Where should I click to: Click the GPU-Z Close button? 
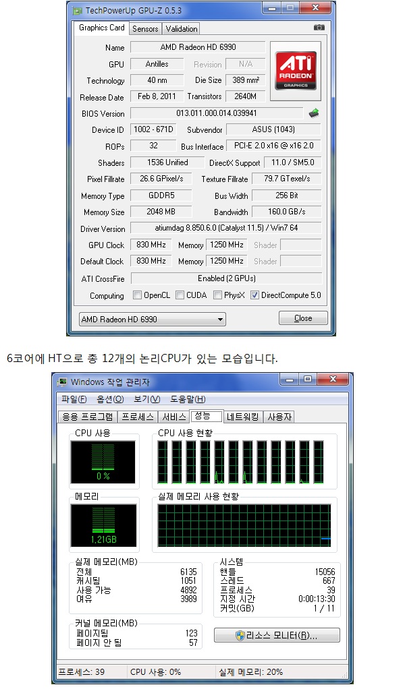pyautogui.click(x=303, y=318)
